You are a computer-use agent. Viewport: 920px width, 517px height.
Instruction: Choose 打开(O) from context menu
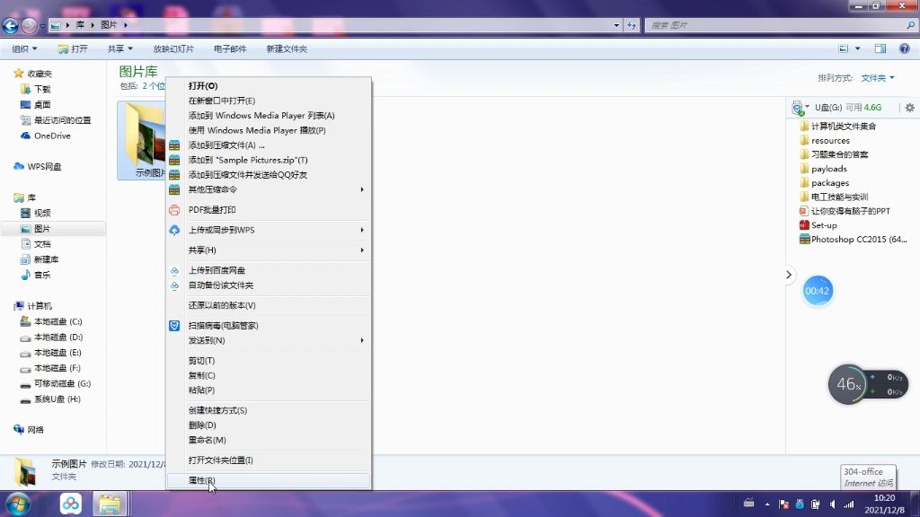click(x=269, y=85)
